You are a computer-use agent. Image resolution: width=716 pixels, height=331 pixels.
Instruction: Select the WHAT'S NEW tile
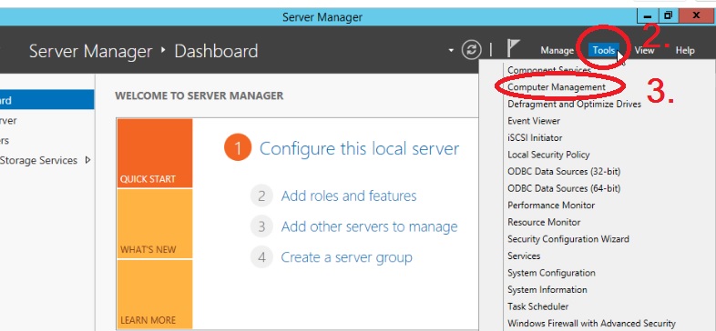[x=154, y=224]
